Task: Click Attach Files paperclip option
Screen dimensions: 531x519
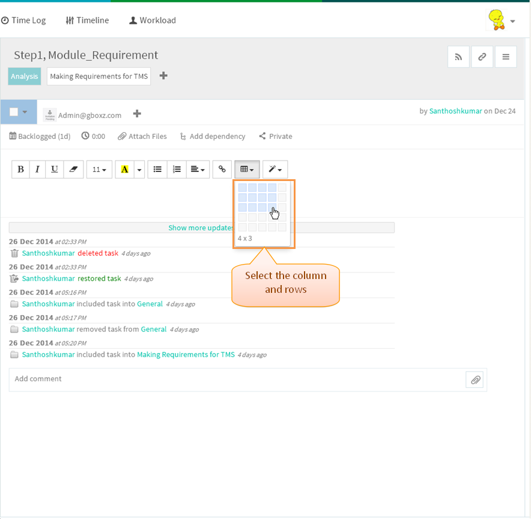Action: pyautogui.click(x=142, y=137)
